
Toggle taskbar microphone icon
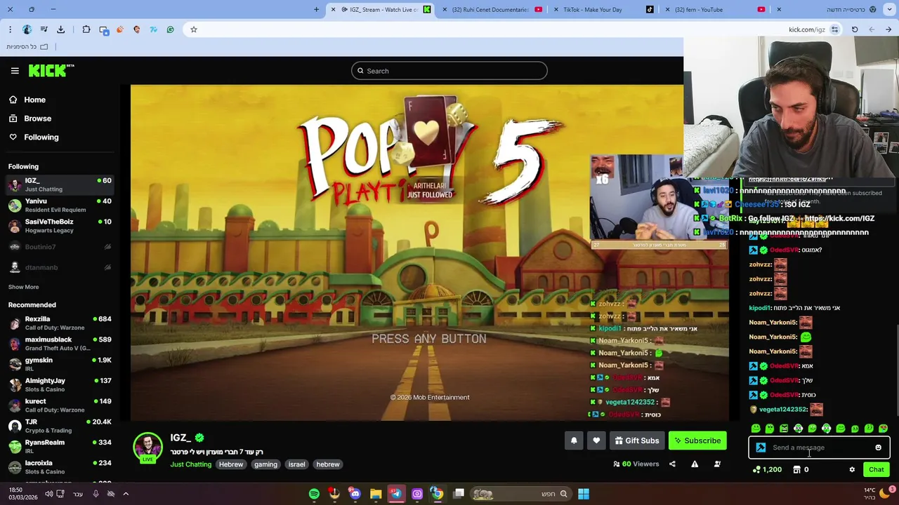96,494
